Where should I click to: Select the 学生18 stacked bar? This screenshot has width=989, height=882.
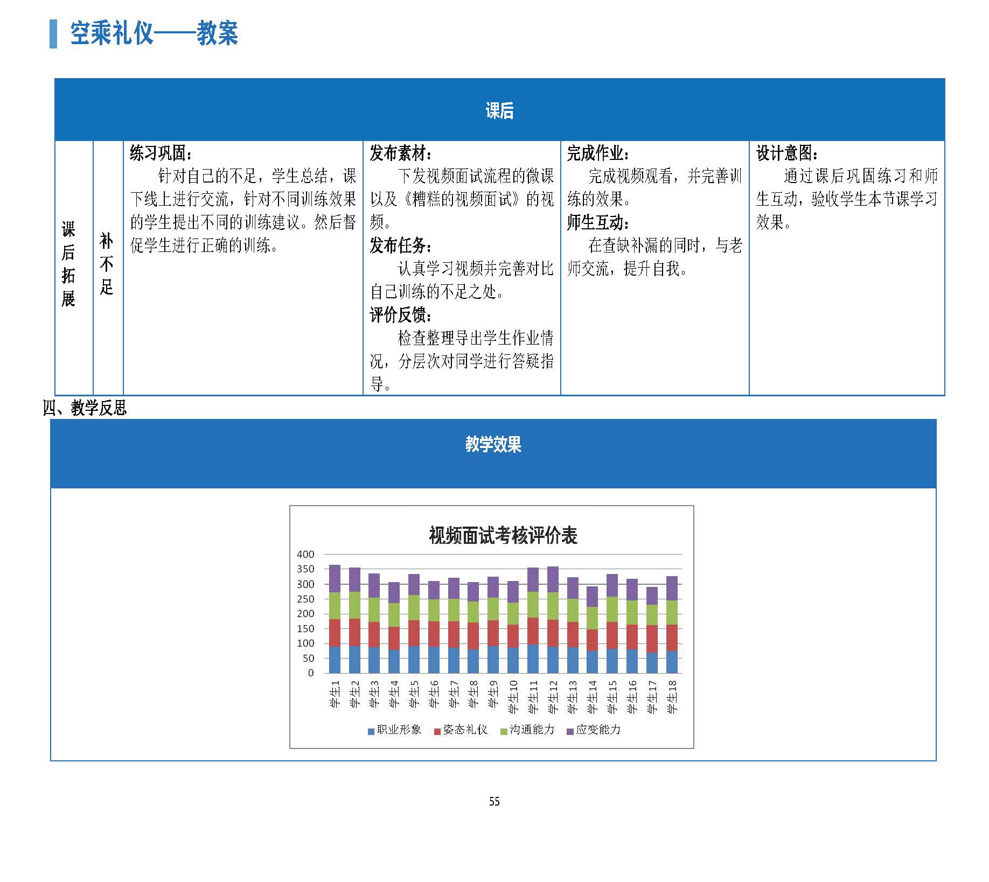tap(672, 625)
